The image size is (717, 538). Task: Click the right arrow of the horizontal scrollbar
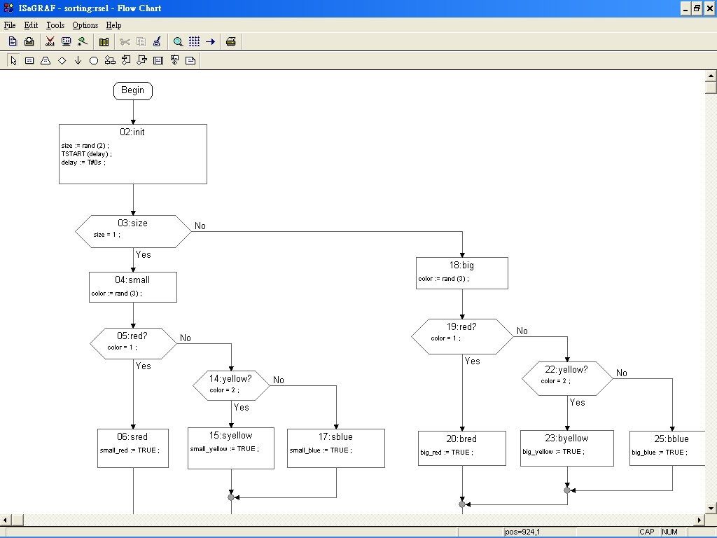[x=698, y=519]
